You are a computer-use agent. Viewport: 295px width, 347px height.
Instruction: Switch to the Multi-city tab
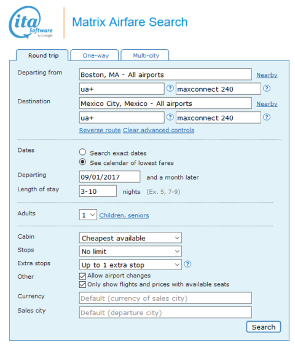(145, 55)
